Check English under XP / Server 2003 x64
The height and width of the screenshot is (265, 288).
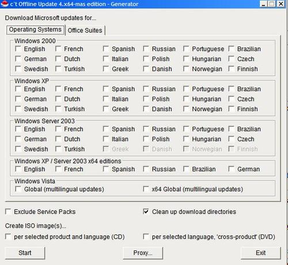pos(18,169)
